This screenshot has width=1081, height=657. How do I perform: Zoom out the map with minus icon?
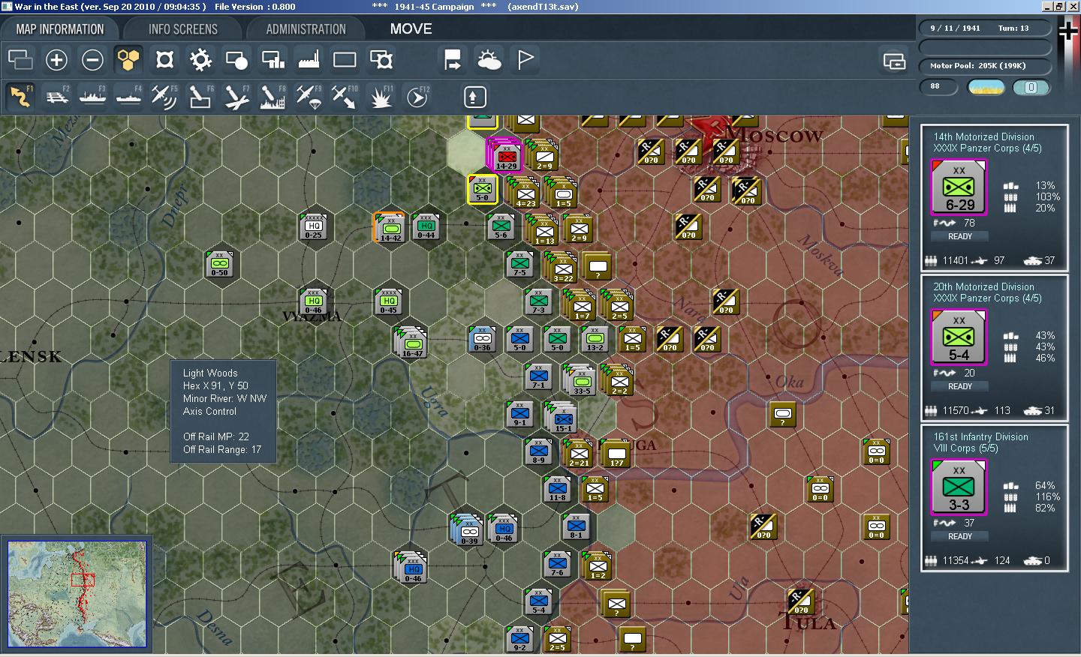click(92, 59)
